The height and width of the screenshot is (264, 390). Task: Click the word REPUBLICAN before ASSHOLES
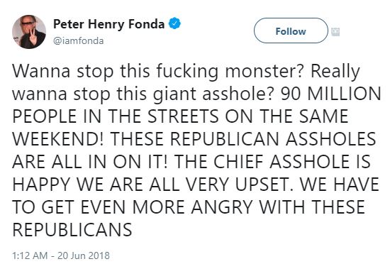[224, 139]
